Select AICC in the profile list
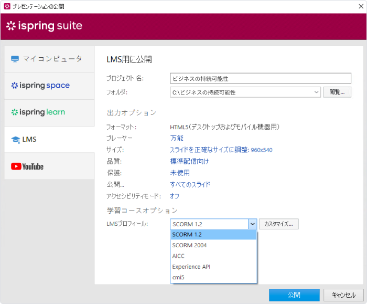 click(x=213, y=256)
